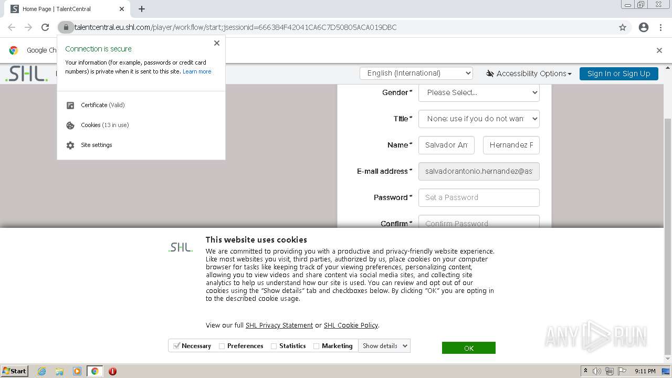Click the Learn more link in the popup
This screenshot has width=672, height=378.
click(x=197, y=71)
